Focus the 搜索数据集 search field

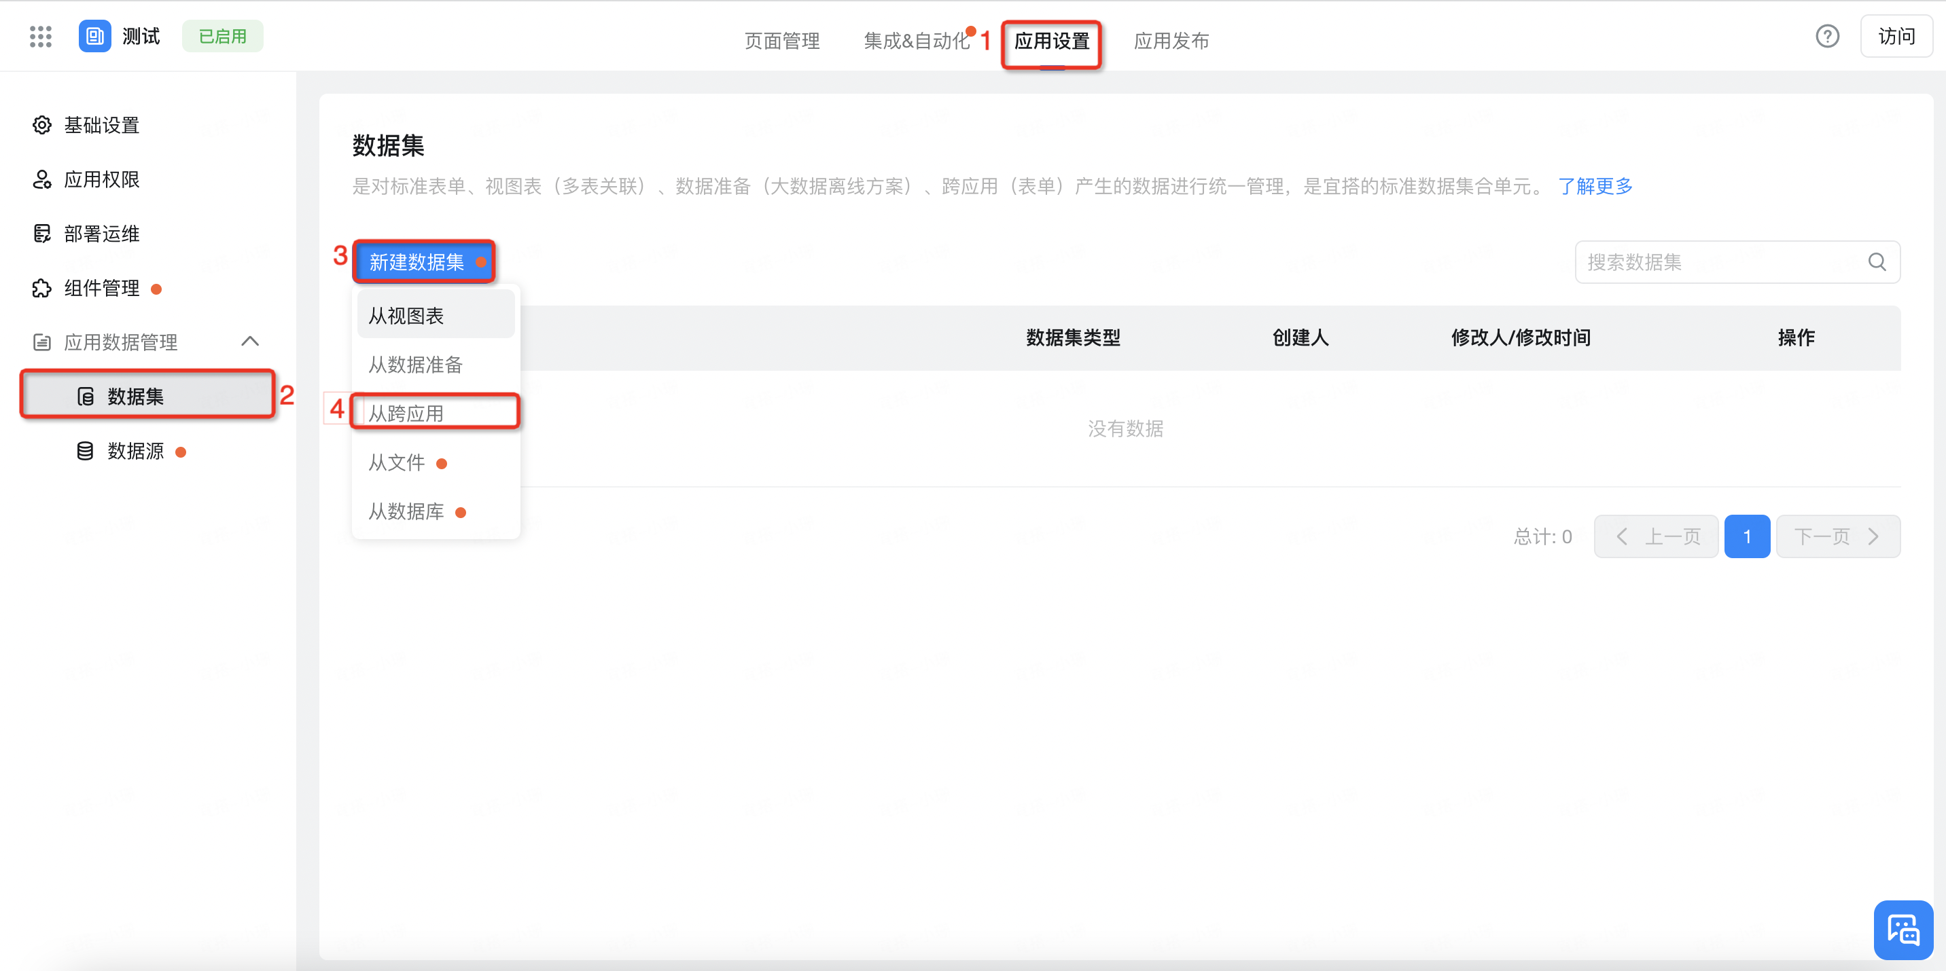[1737, 262]
